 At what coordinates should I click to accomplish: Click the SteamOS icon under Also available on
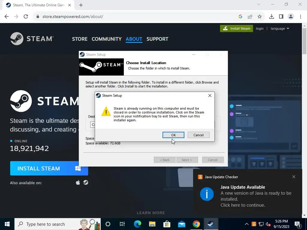tap(86, 182)
